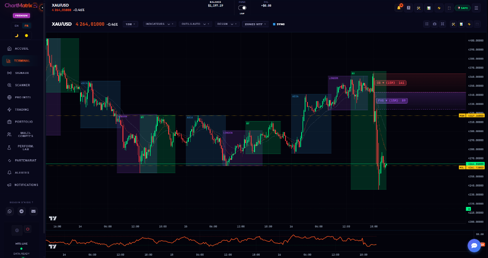The width and height of the screenshot is (488, 258).
Task: Click the lightning bolt icon in the header
Action: 439,8
